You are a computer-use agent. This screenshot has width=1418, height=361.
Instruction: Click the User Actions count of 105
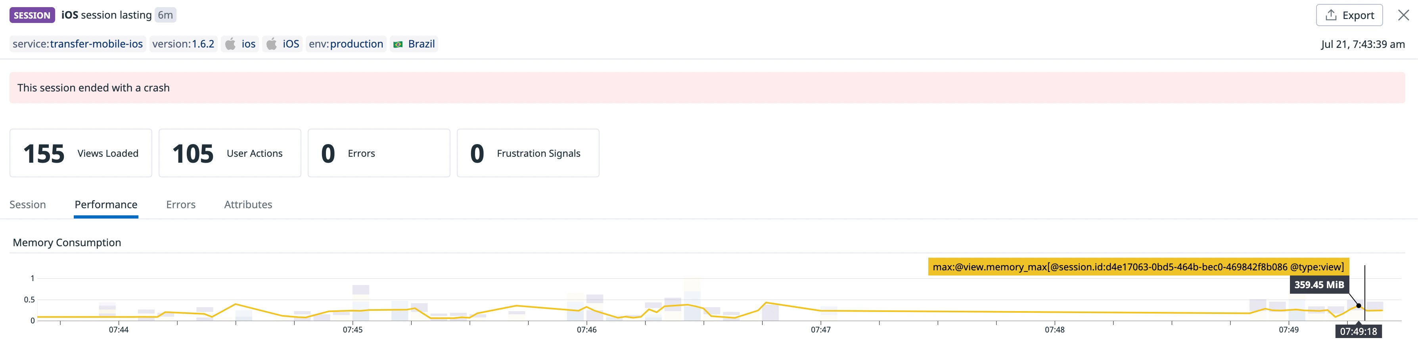point(193,153)
